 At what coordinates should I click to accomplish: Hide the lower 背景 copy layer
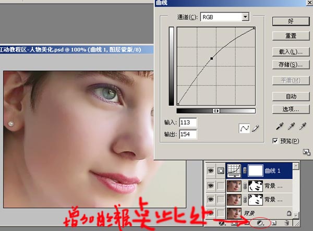[x=210, y=199]
